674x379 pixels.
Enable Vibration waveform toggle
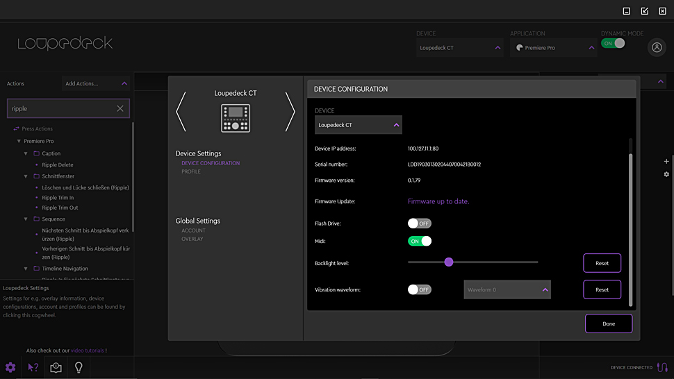pyautogui.click(x=420, y=289)
